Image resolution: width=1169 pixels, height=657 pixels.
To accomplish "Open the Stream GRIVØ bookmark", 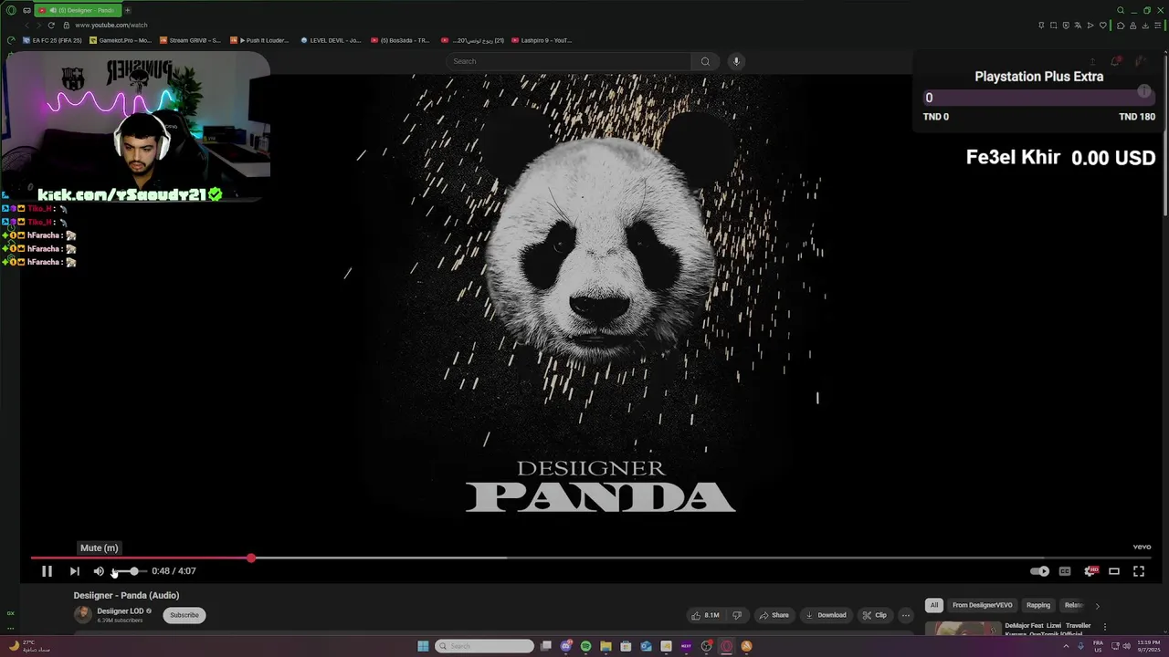I will pos(191,40).
